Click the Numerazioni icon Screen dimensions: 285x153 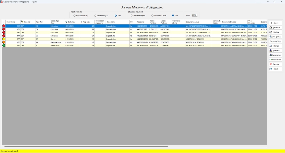tap(271, 55)
